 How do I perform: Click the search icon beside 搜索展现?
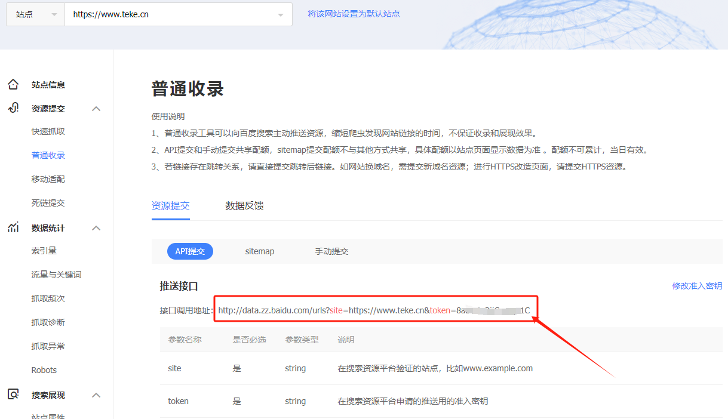click(13, 395)
